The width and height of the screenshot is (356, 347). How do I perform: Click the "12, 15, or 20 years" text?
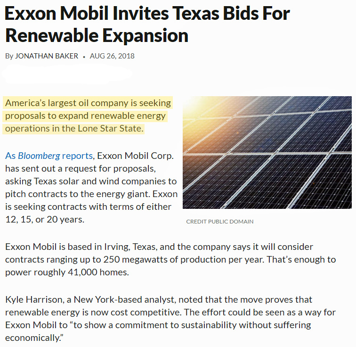(45, 220)
